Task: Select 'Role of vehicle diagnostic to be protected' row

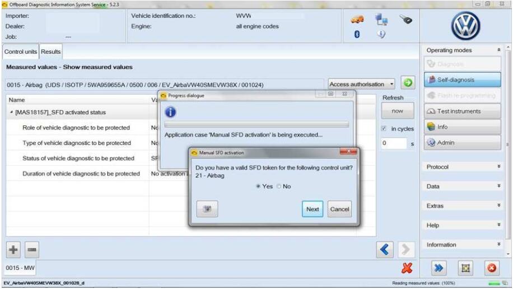Action: click(x=77, y=128)
